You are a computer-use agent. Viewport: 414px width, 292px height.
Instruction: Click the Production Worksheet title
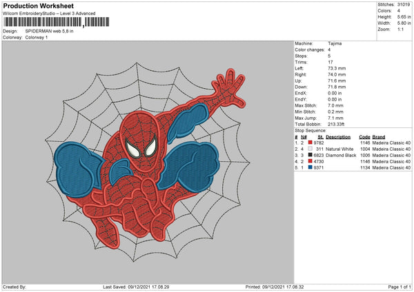coord(38,6)
